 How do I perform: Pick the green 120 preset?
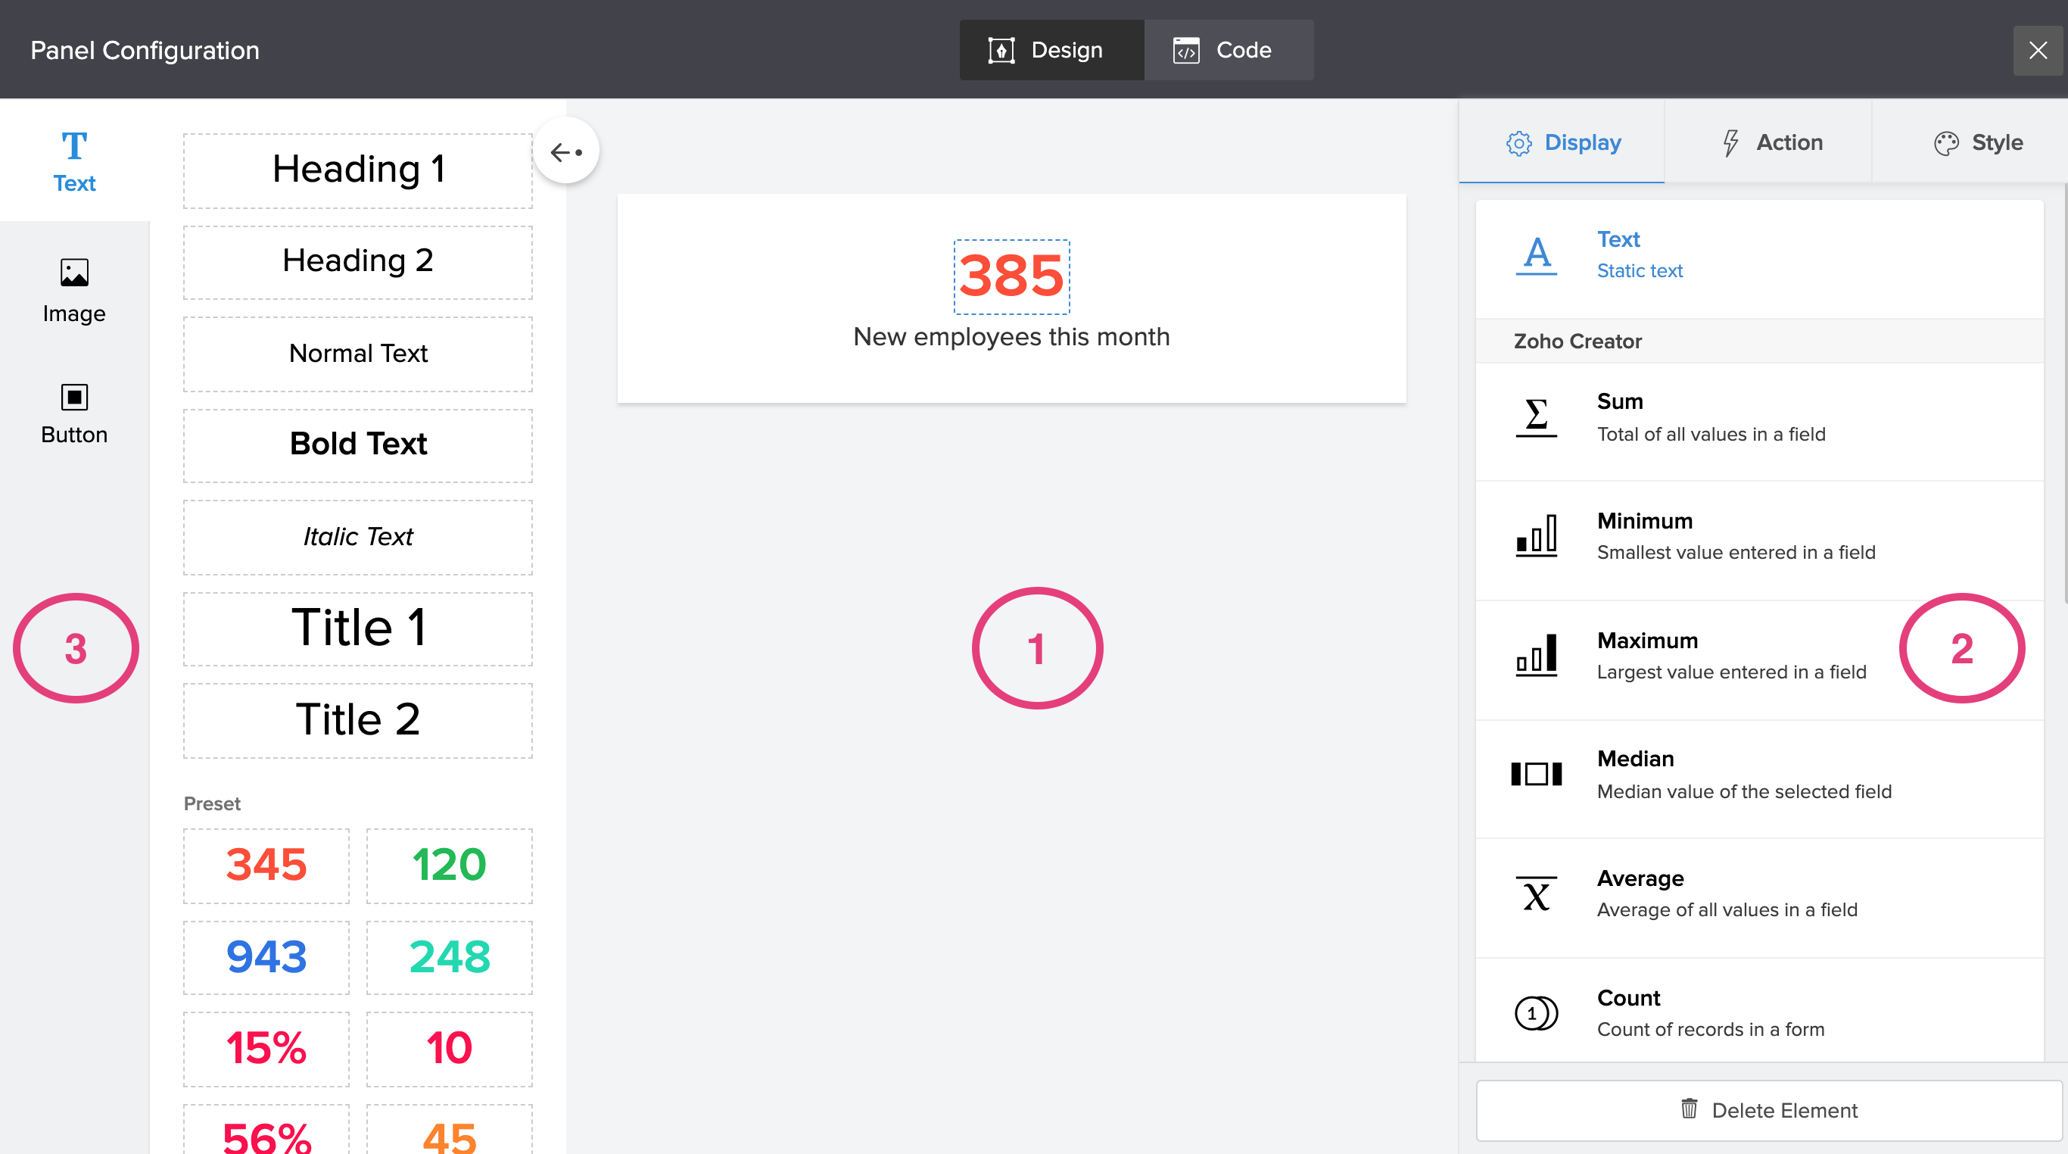[449, 865]
